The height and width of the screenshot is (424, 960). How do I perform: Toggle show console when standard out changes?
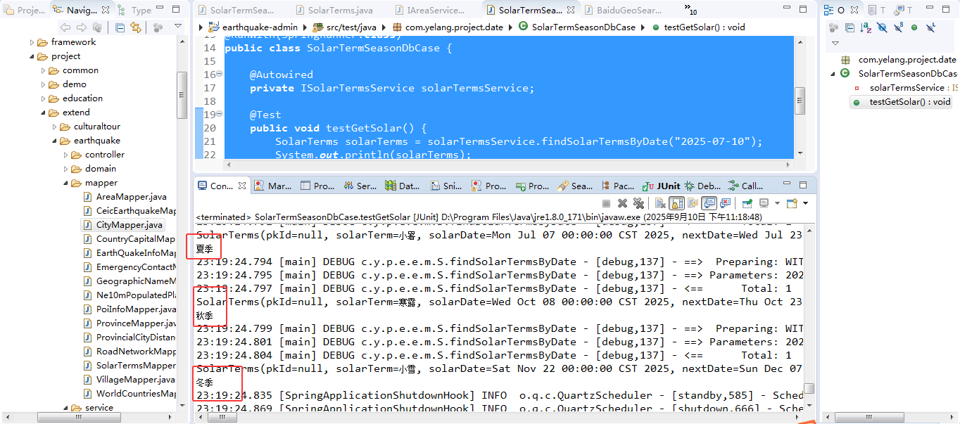709,203
